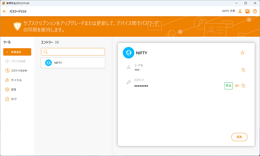The height and width of the screenshot is (156, 260).
Task: Click the autofill pen icon
Action: pos(7,80)
